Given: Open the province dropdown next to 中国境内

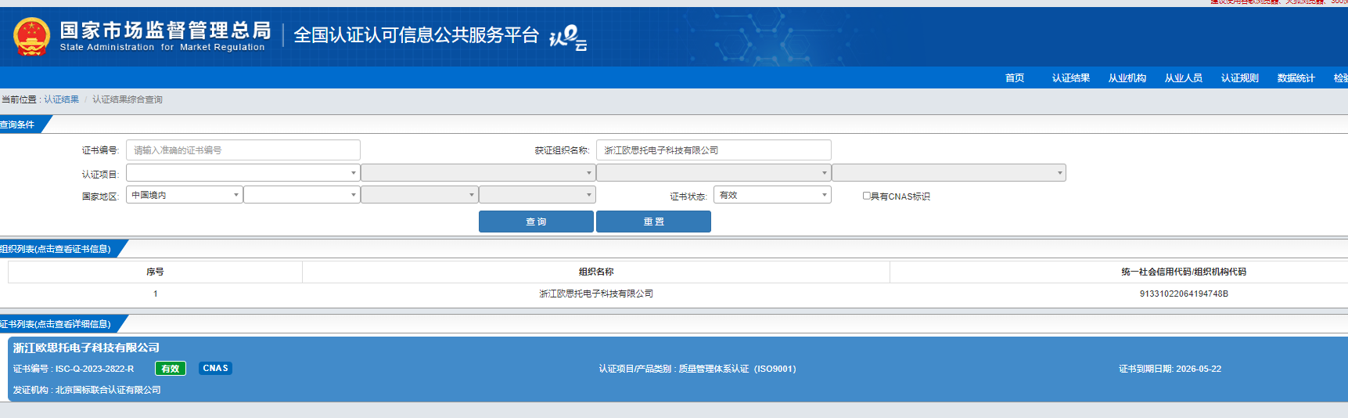Looking at the screenshot, I should [x=302, y=195].
